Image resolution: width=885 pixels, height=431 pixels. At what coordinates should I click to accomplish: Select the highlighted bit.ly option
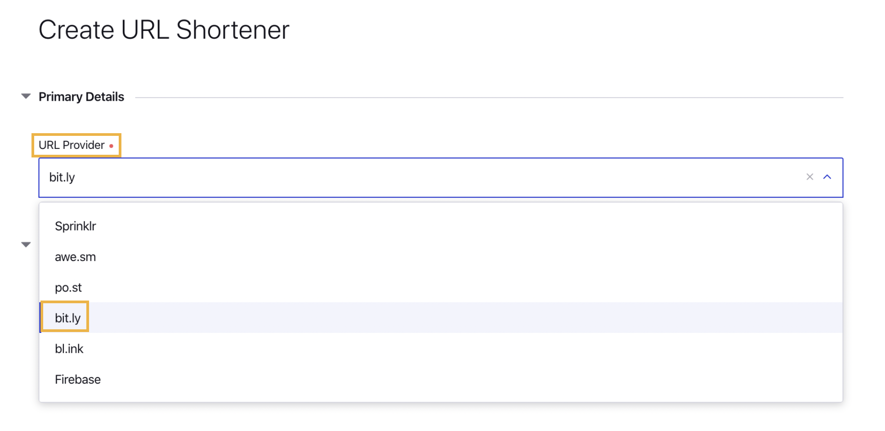click(68, 318)
